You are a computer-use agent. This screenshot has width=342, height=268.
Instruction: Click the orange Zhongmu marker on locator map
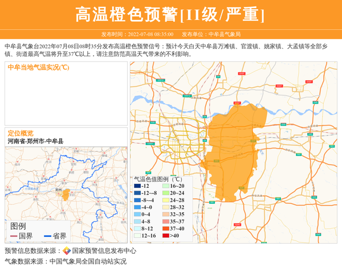(x=66, y=193)
